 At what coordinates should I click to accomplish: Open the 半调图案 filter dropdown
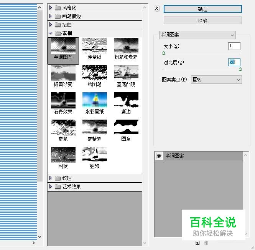click(x=197, y=35)
